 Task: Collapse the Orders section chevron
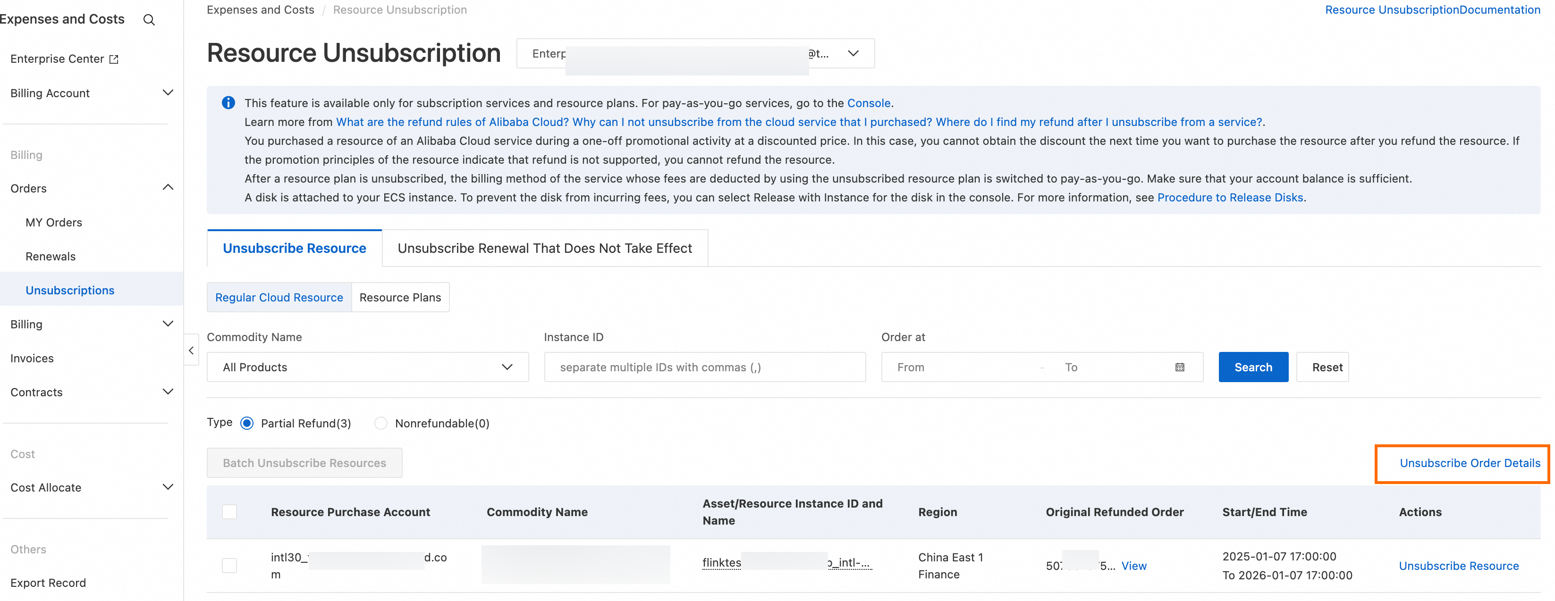coord(168,188)
